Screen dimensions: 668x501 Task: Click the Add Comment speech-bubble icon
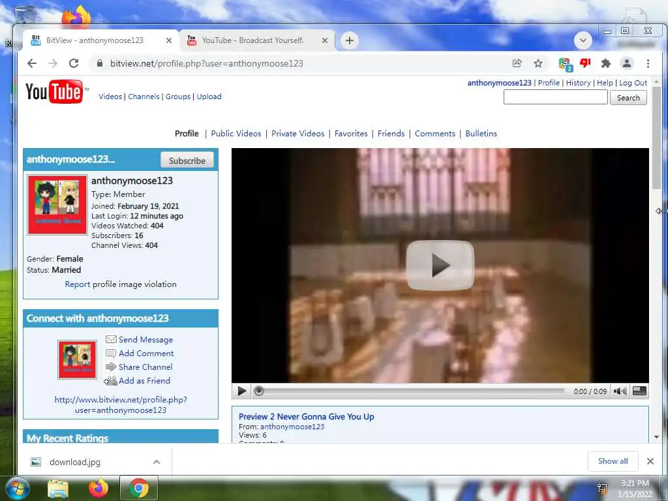[x=111, y=353]
